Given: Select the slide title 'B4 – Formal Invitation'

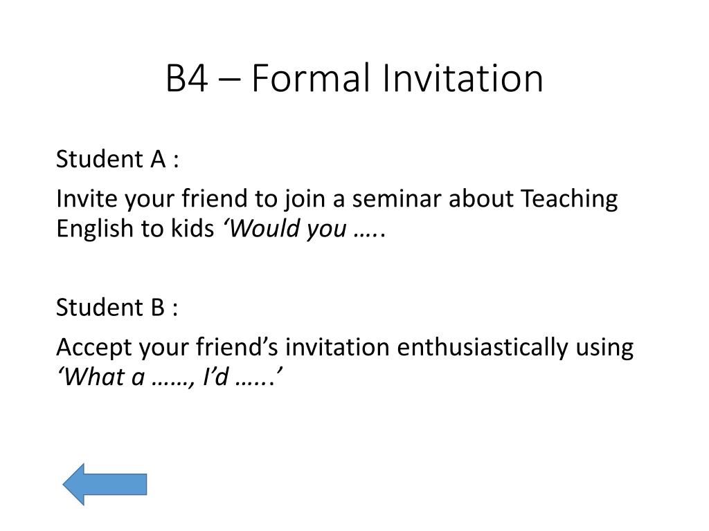Looking at the screenshot, I should coord(354,78).
